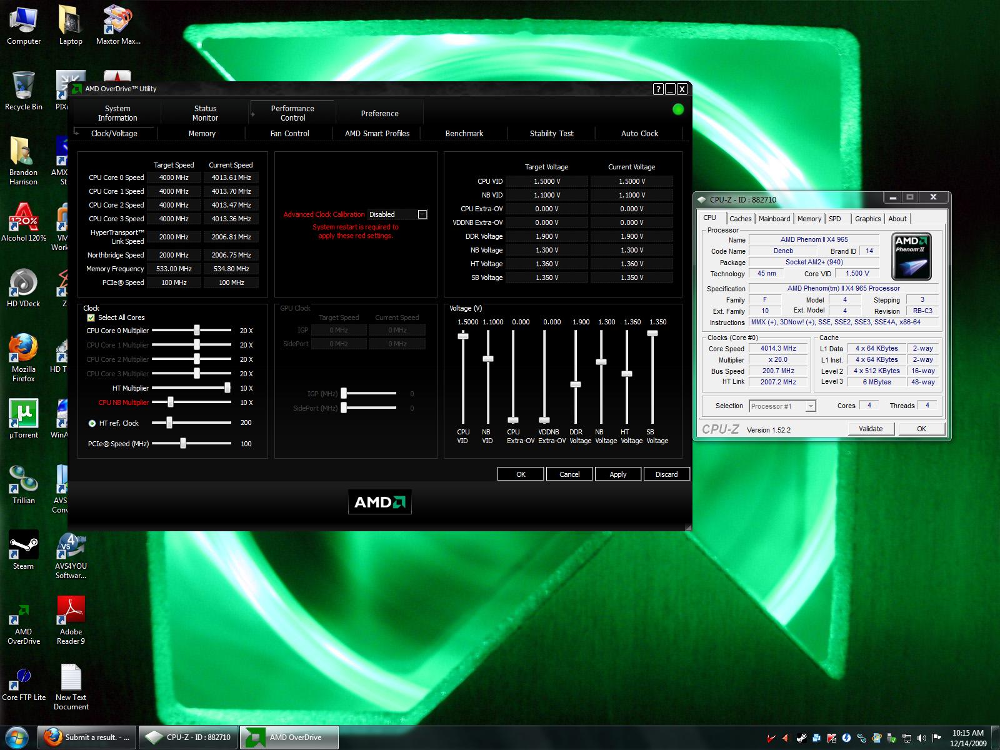The image size is (1000, 750).
Task: Open the Graphics tab in CPU-Z
Action: point(868,219)
